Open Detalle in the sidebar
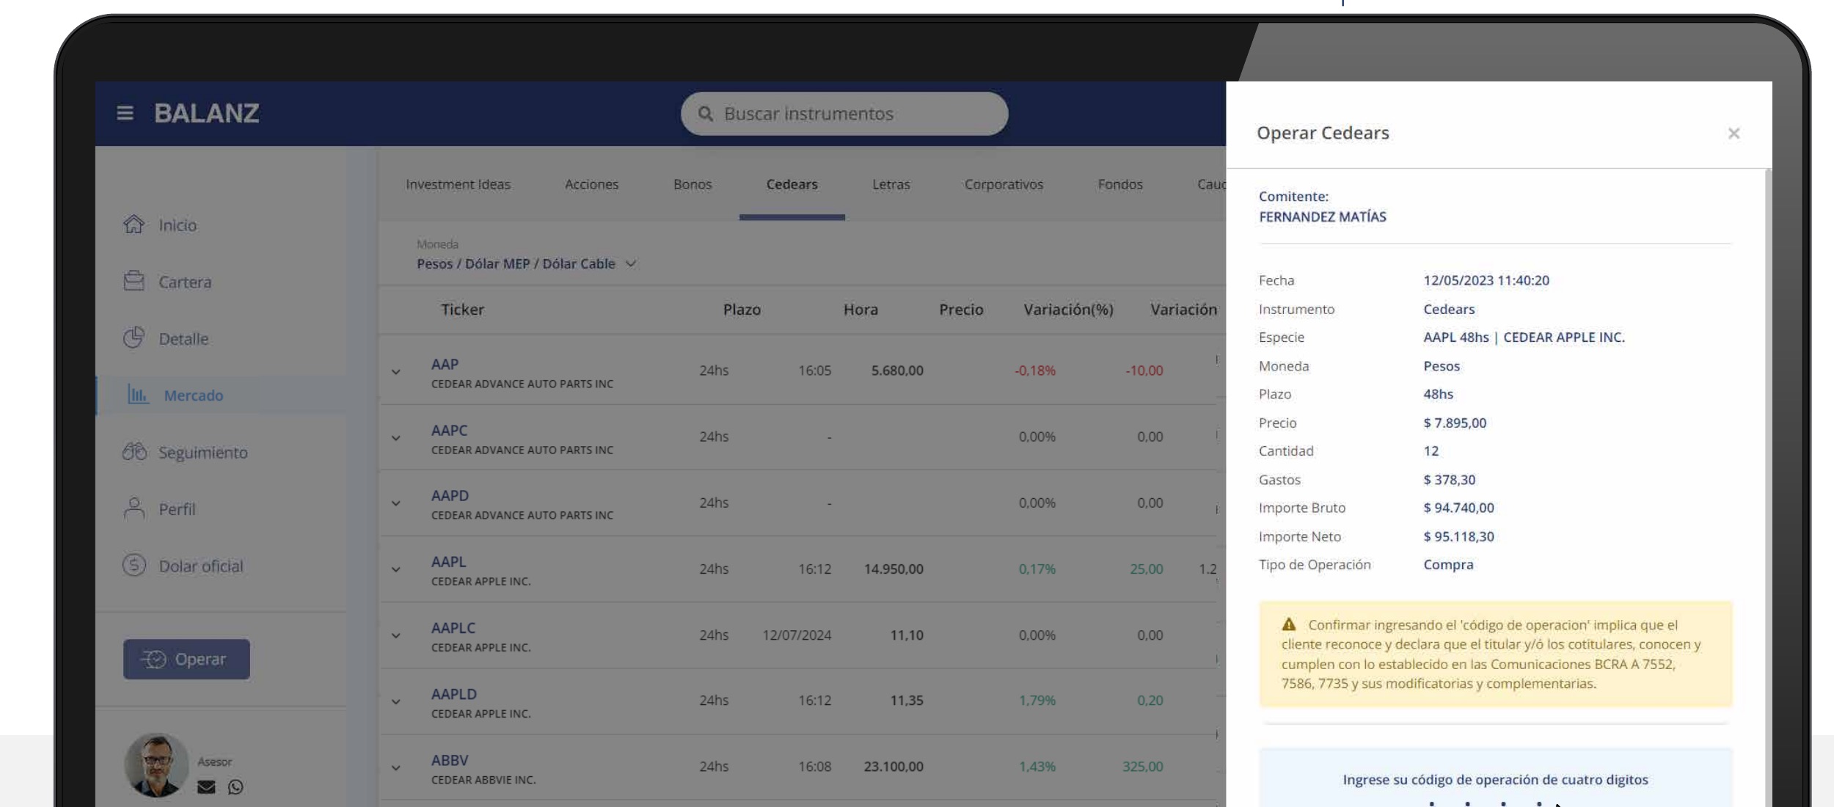 (183, 338)
